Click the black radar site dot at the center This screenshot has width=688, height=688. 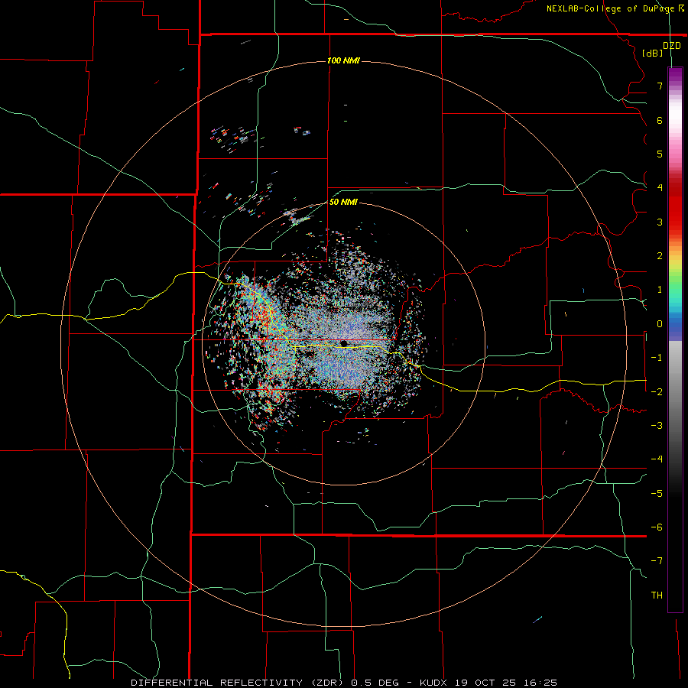pos(343,343)
